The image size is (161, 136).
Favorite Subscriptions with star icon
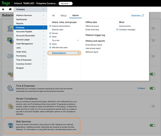coord(78,53)
